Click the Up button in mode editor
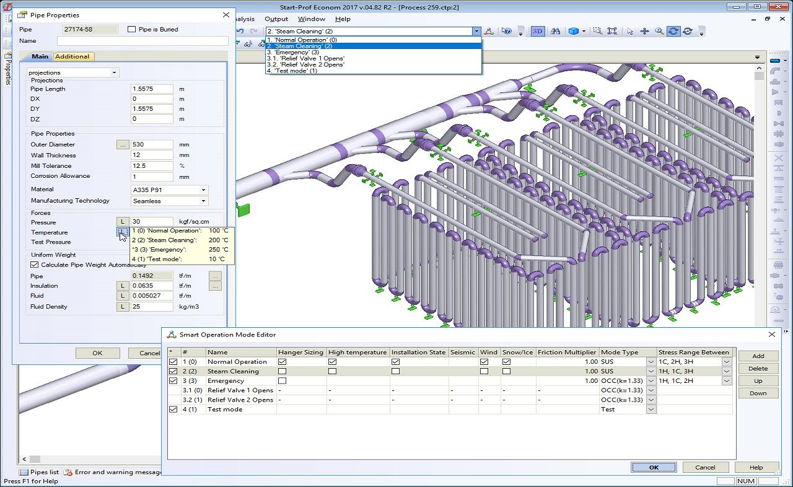Screen dimensions: 793x487 (758, 381)
